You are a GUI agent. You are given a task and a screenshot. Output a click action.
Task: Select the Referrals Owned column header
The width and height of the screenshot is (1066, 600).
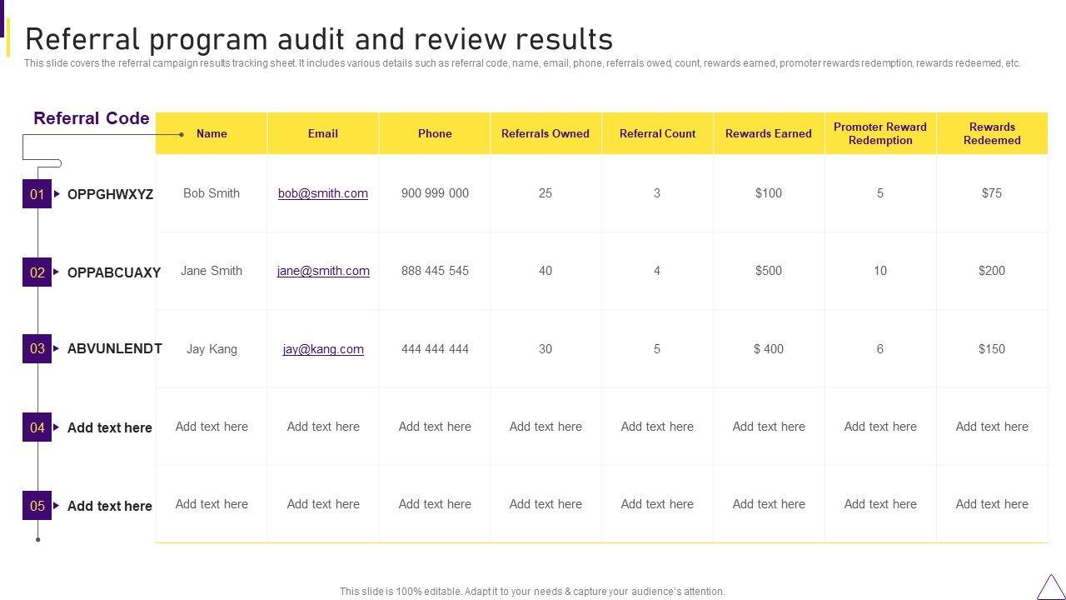click(x=545, y=133)
